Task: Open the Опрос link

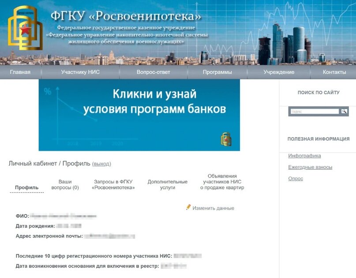Action: 296,179
